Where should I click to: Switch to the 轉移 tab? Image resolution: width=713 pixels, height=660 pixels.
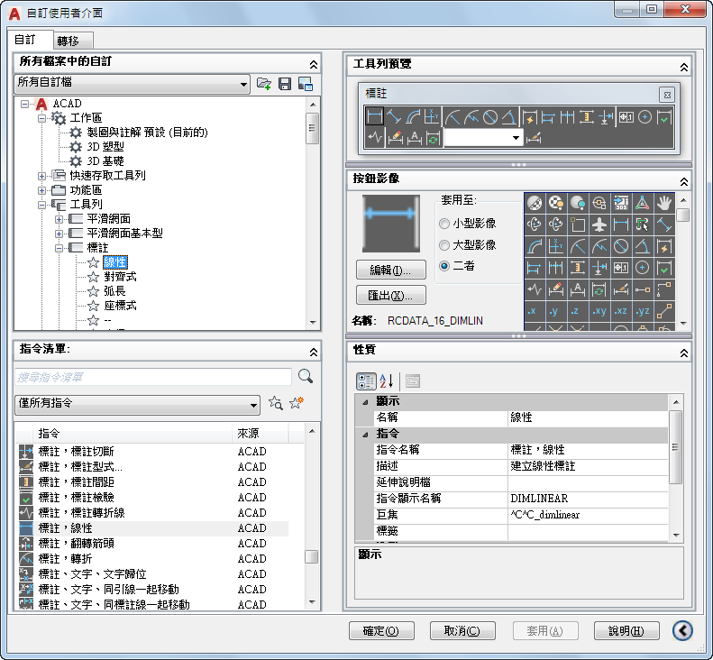73,41
